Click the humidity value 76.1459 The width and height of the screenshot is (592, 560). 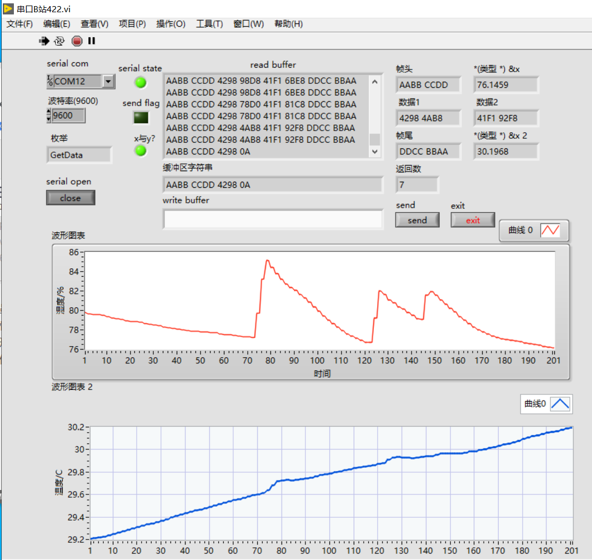[506, 84]
